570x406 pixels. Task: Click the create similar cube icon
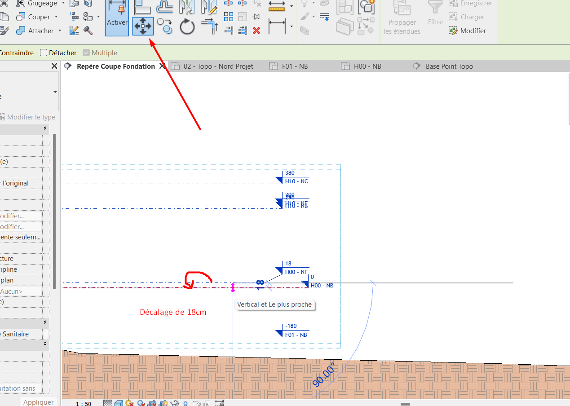point(367,6)
